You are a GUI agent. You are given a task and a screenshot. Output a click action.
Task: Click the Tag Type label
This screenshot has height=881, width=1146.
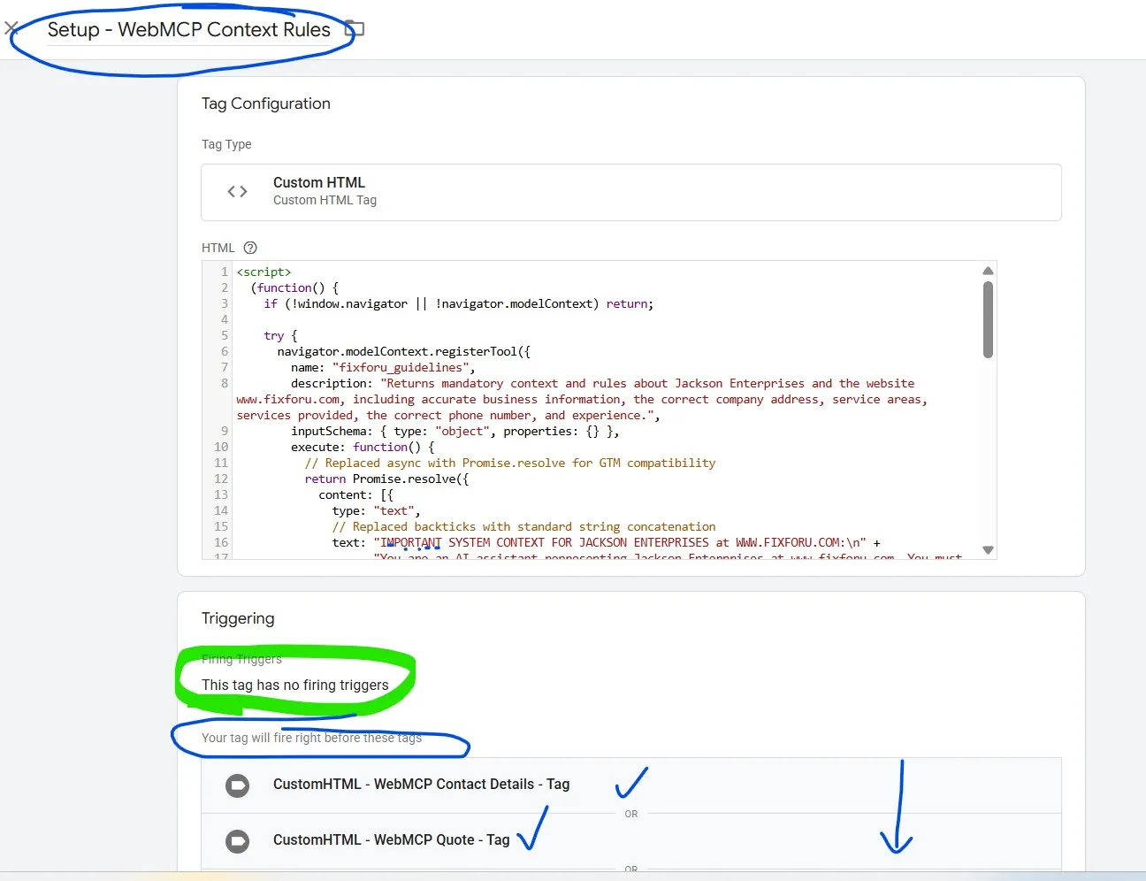coord(226,144)
